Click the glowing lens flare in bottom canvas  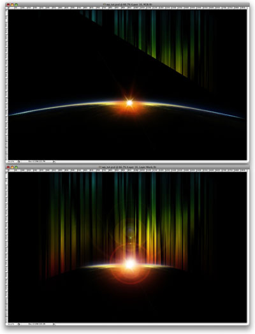(130, 264)
